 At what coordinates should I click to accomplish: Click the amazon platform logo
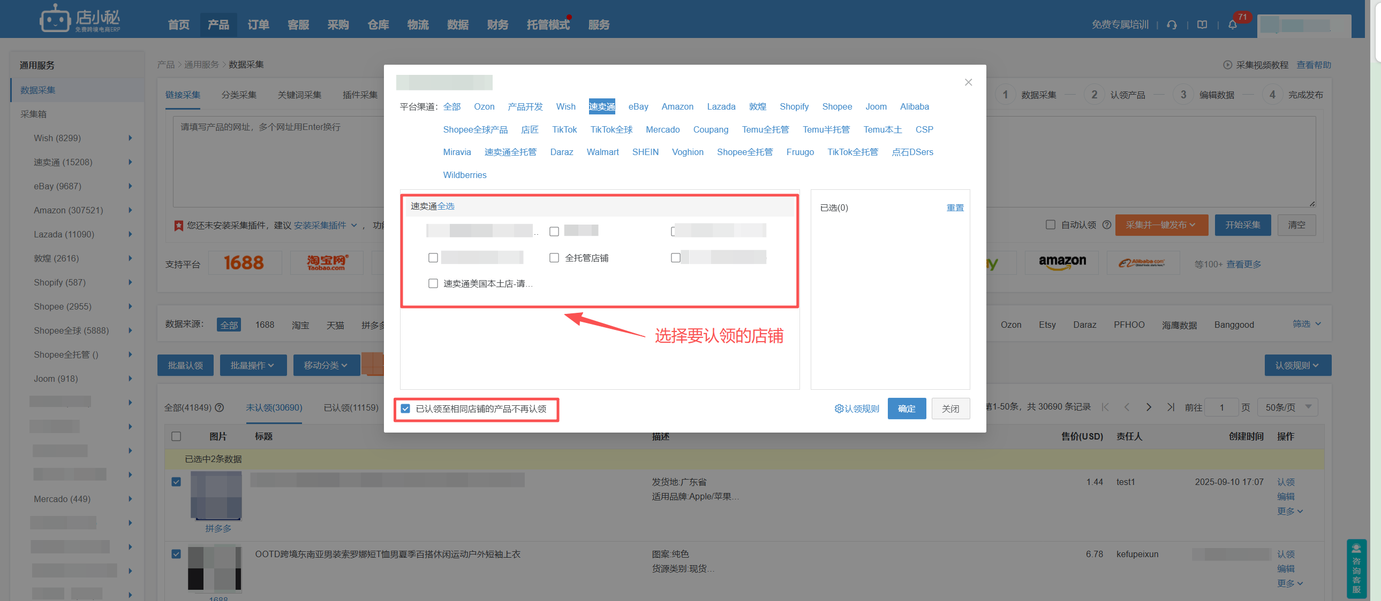pyautogui.click(x=1062, y=263)
